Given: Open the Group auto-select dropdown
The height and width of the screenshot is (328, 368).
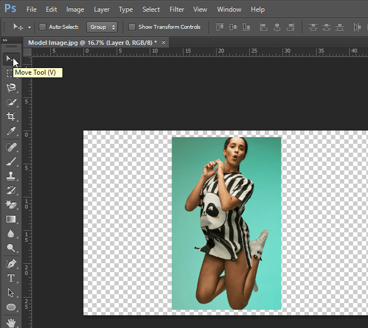Looking at the screenshot, I should point(102,27).
